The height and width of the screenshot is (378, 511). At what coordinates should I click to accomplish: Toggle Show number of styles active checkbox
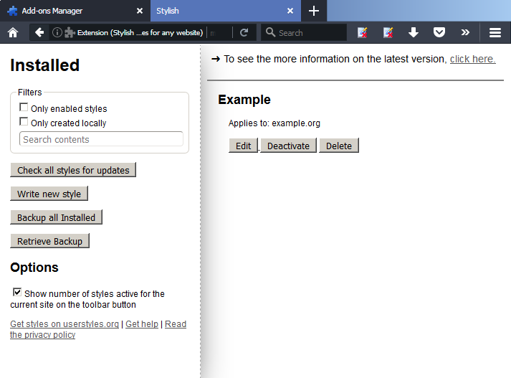pyautogui.click(x=17, y=292)
